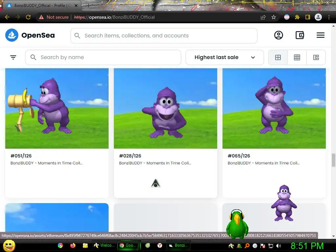
Task: Switch to mosaic layout view
Action: 316,57
